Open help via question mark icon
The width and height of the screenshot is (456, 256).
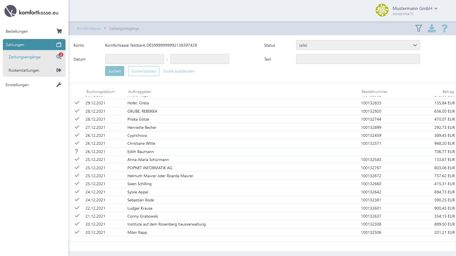(x=445, y=28)
